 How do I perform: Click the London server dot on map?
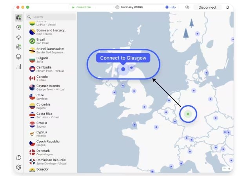point(144,107)
